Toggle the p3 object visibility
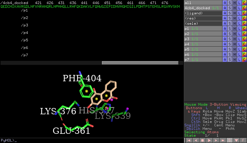Image resolution: width=247 pixels, height=143 pixels. click(203, 39)
